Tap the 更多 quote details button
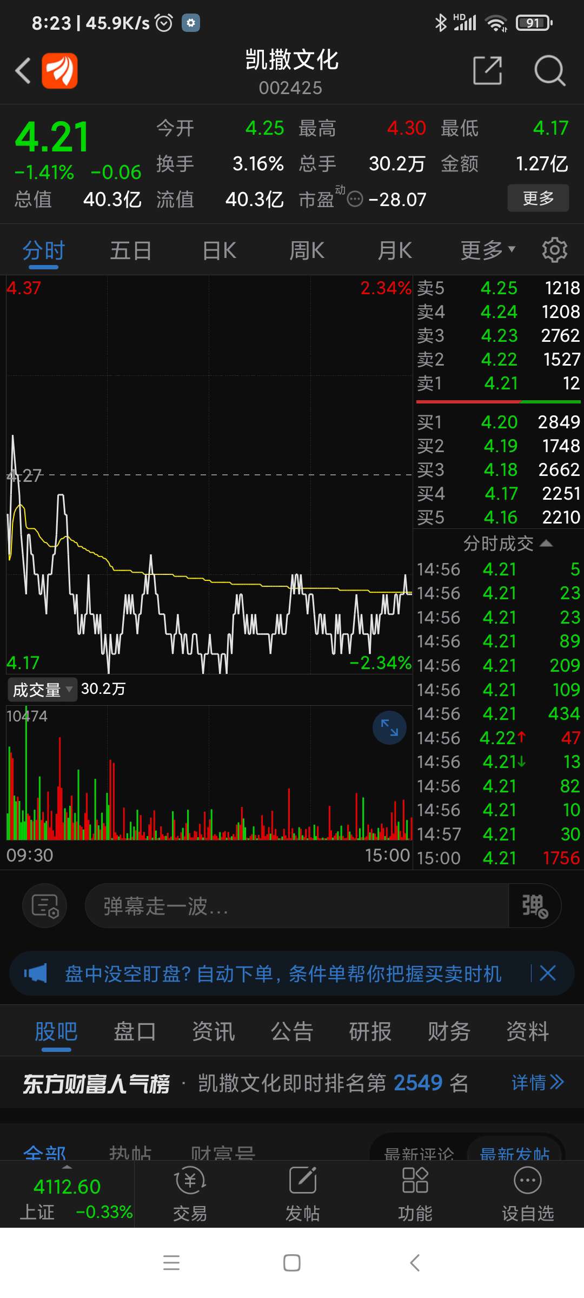The height and width of the screenshot is (1298, 584). 538,198
